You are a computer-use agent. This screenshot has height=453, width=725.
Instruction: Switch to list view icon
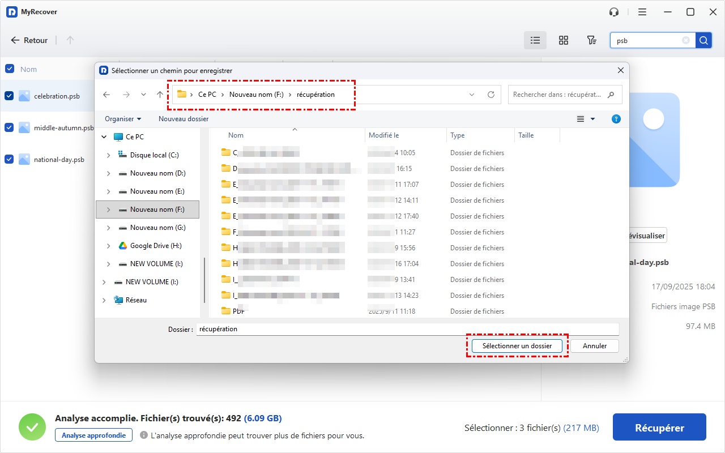[535, 40]
